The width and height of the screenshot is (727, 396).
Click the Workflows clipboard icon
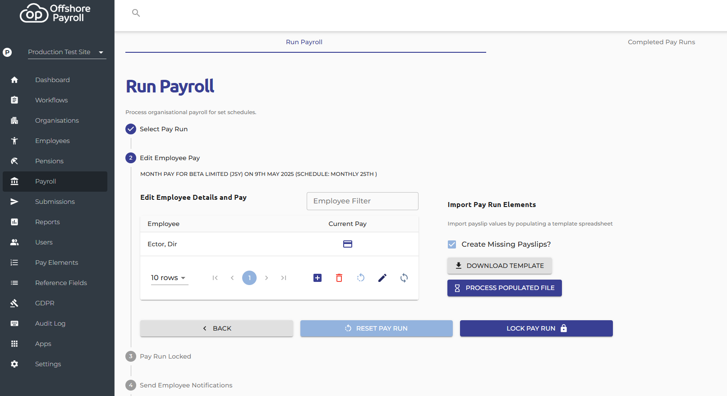(14, 100)
